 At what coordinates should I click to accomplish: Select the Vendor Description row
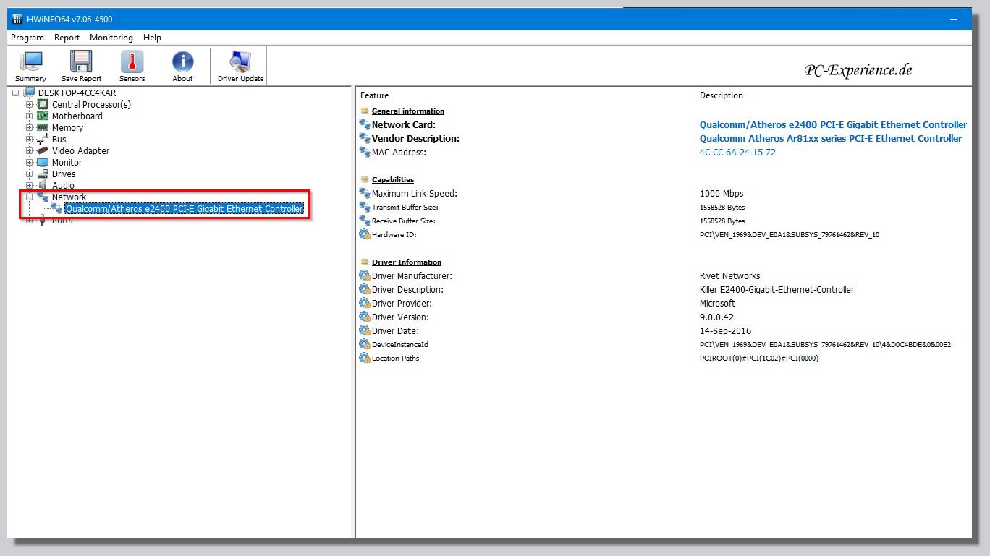tap(664, 139)
